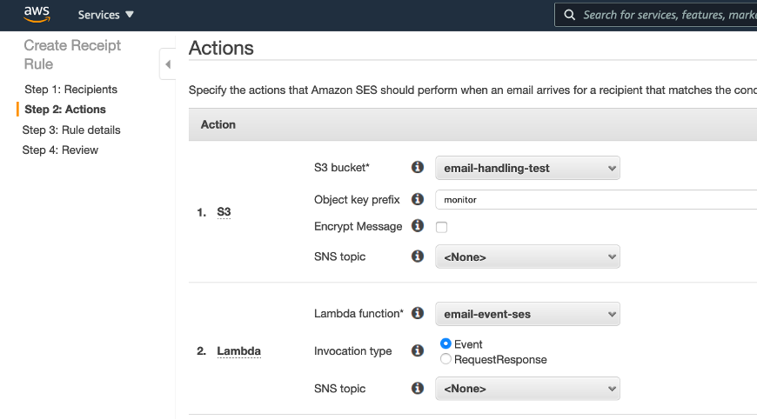The image size is (757, 420).
Task: Collapse the sidebar with the arrow icon
Action: coord(168,64)
